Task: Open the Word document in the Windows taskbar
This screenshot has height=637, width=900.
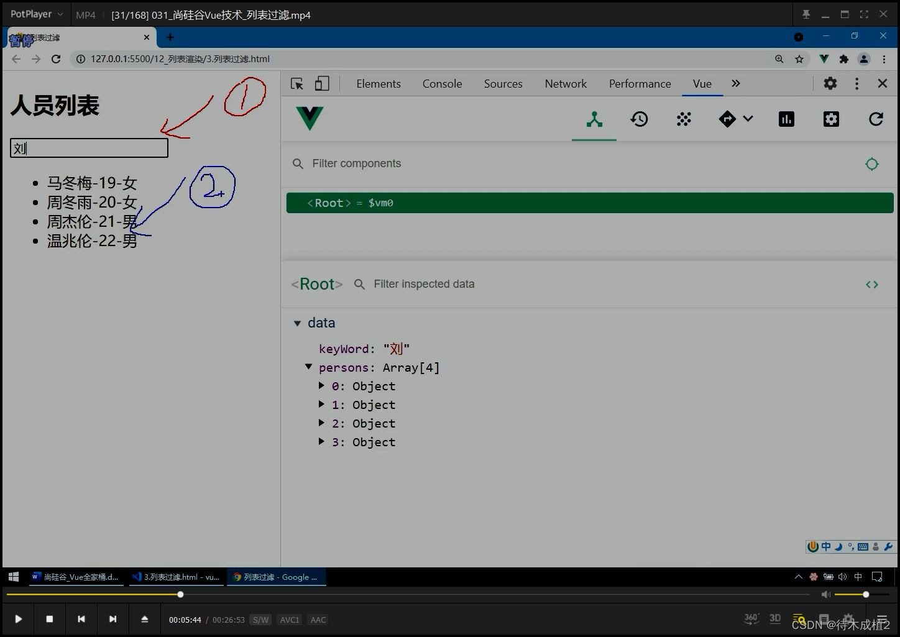Action: [75, 577]
